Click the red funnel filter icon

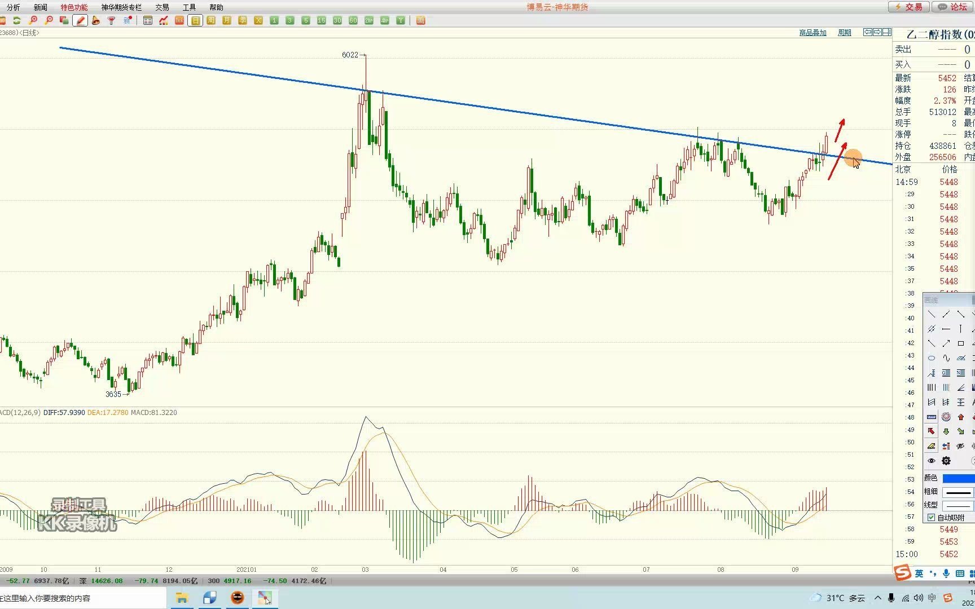pyautogui.click(x=112, y=21)
